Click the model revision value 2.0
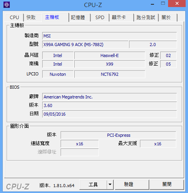 153,45
